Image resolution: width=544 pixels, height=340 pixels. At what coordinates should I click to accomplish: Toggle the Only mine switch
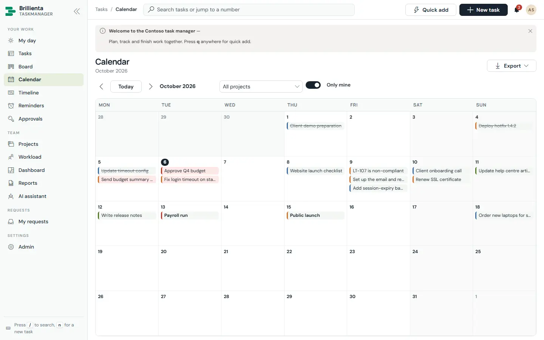tap(313, 85)
